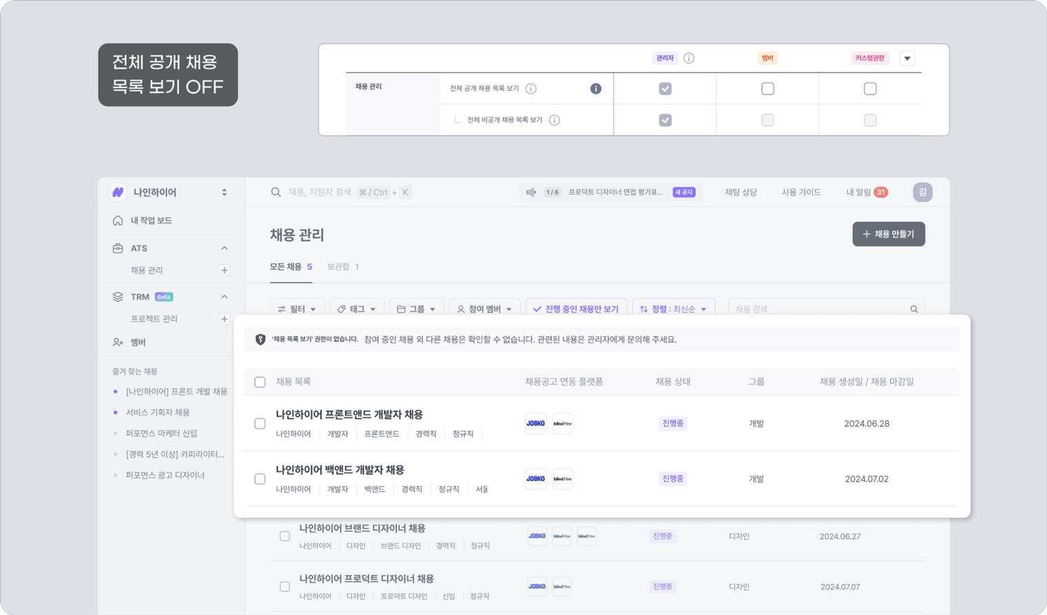Open the 필터 dropdown

tap(297, 309)
